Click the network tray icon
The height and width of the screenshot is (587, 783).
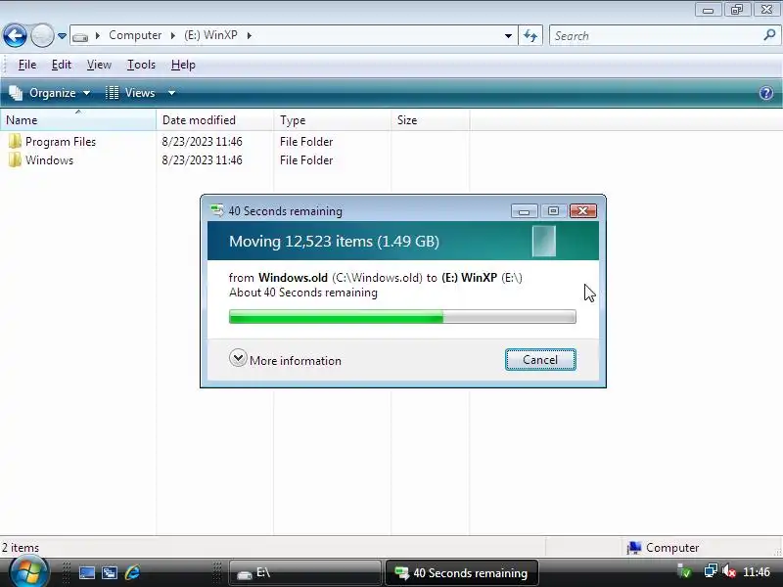[711, 571]
